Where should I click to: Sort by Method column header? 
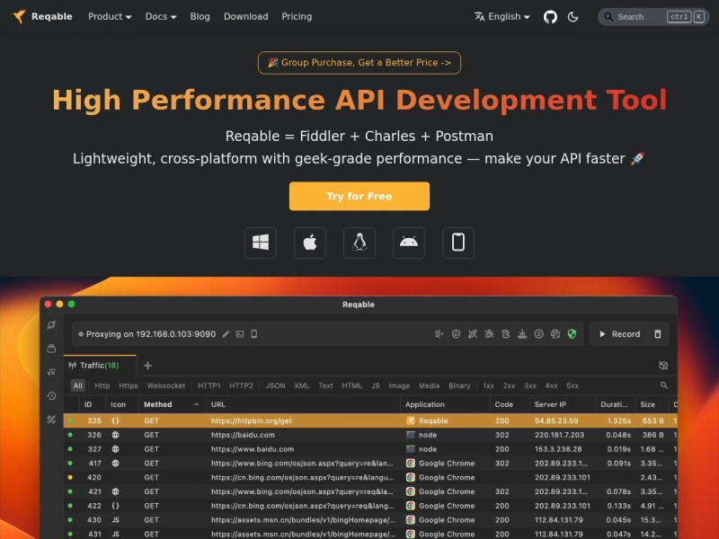pos(172,404)
